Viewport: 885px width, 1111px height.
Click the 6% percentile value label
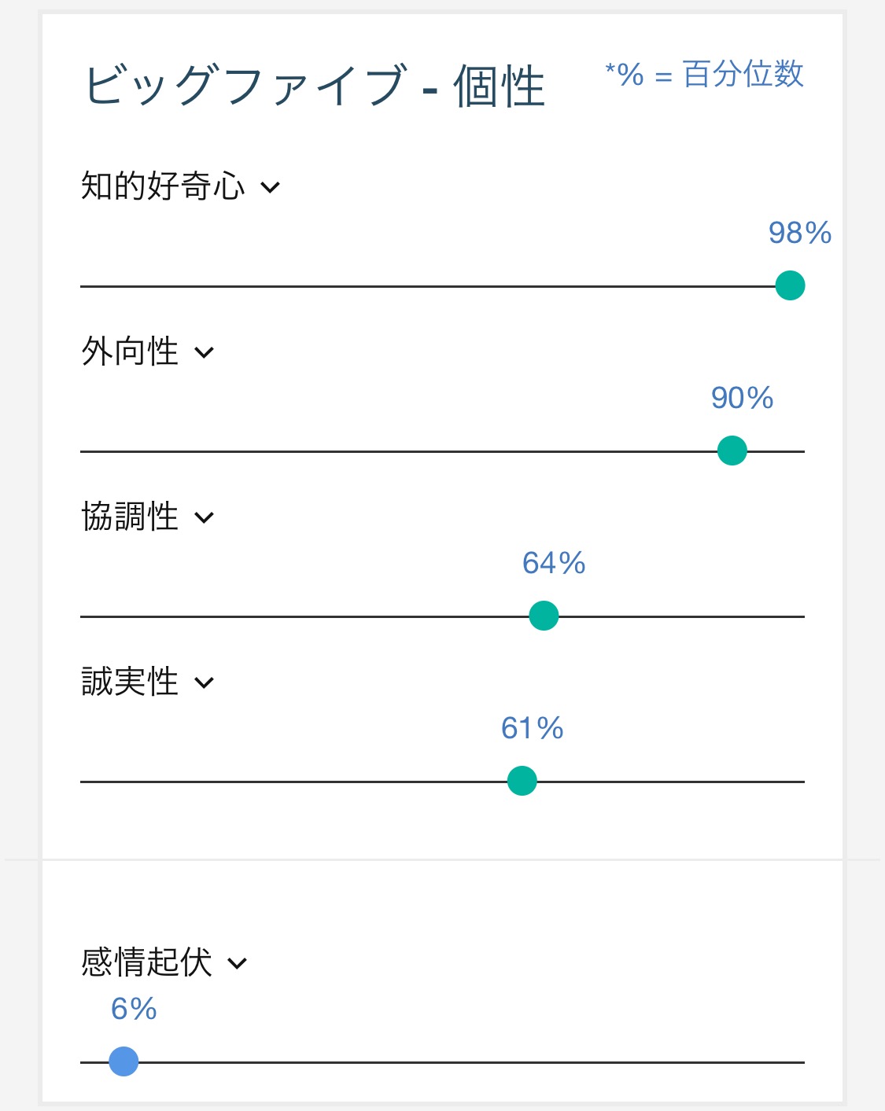coord(134,1009)
